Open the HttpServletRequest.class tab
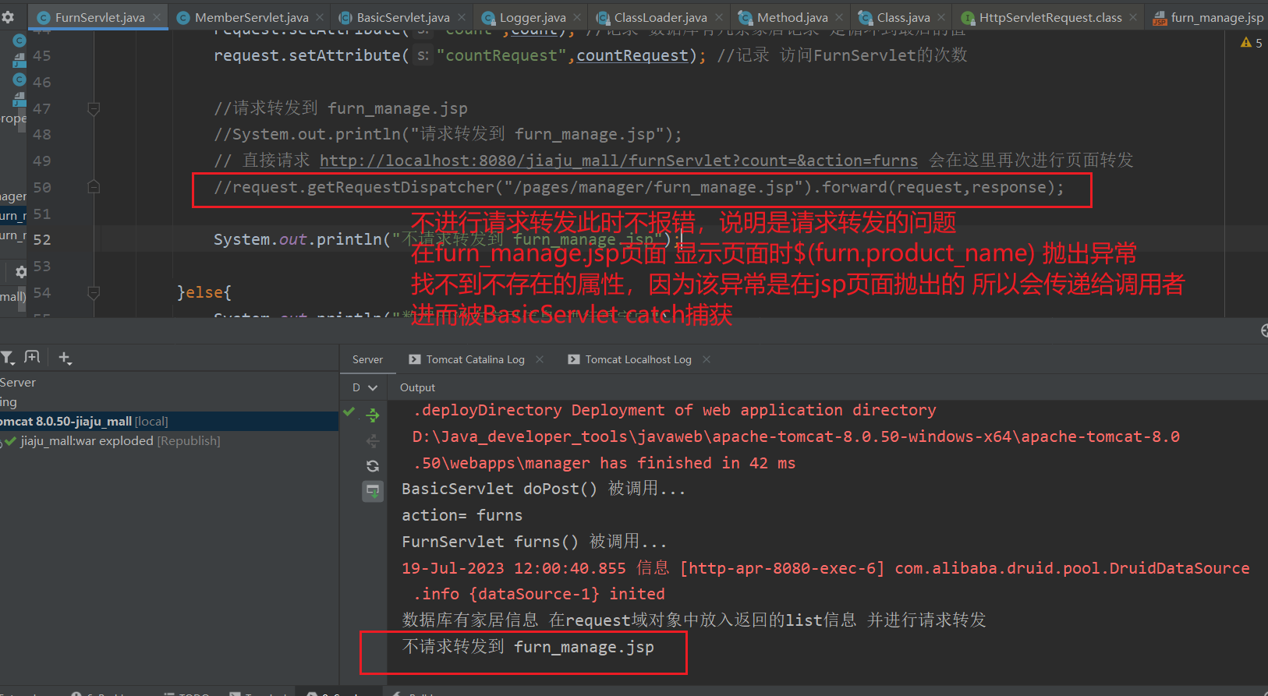This screenshot has width=1268, height=696. click(1050, 17)
